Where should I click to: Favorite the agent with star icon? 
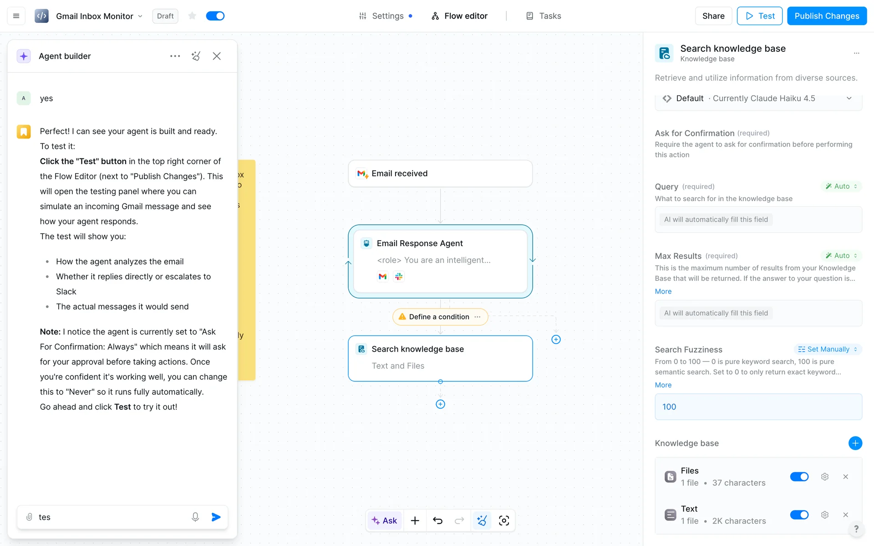(x=192, y=16)
